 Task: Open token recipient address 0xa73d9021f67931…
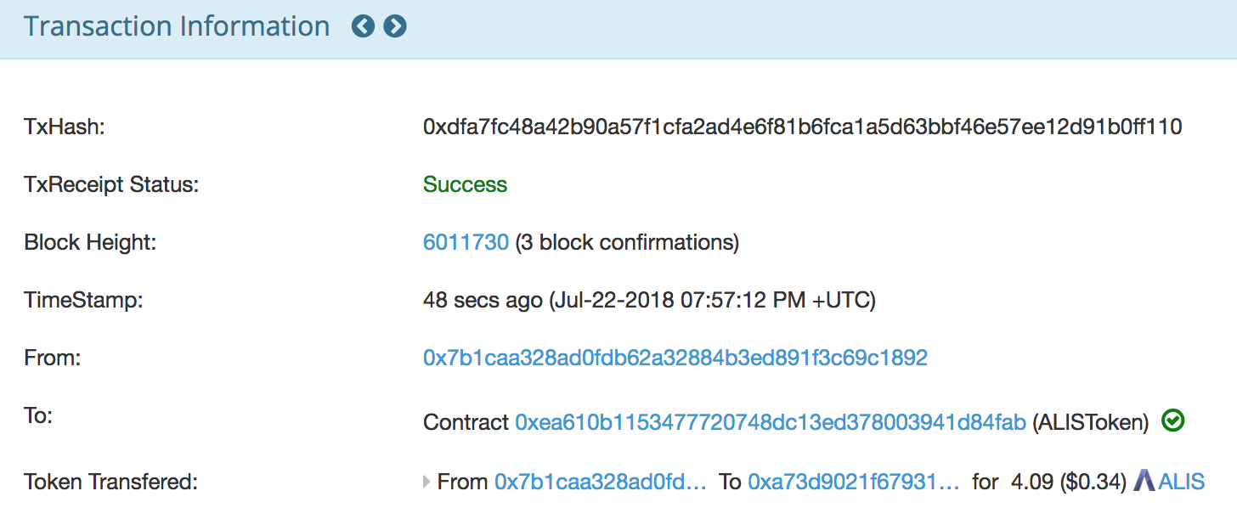click(x=854, y=483)
